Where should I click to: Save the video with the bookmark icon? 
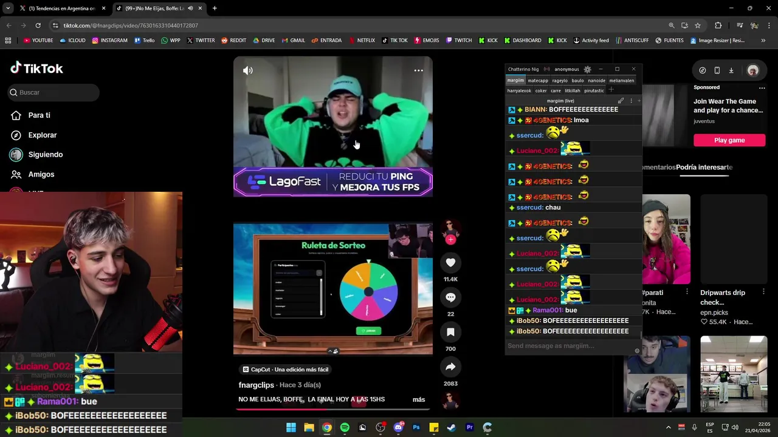click(x=450, y=333)
